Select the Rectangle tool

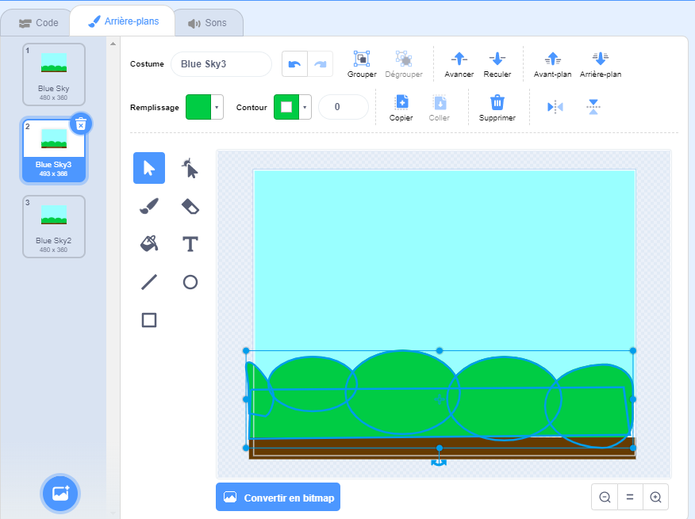pyautogui.click(x=149, y=320)
